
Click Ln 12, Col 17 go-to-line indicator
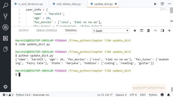click(105, 95)
